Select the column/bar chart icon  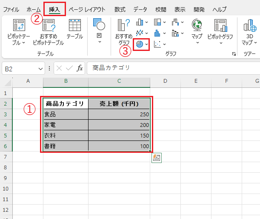coord(140,22)
